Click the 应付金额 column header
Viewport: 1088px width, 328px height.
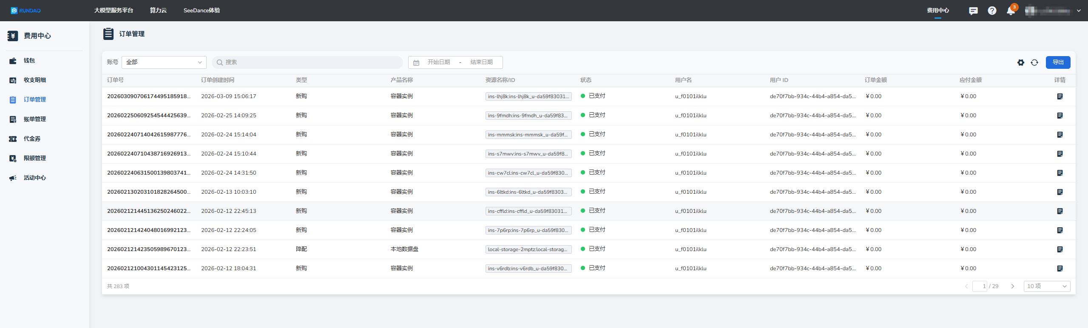[x=970, y=80]
